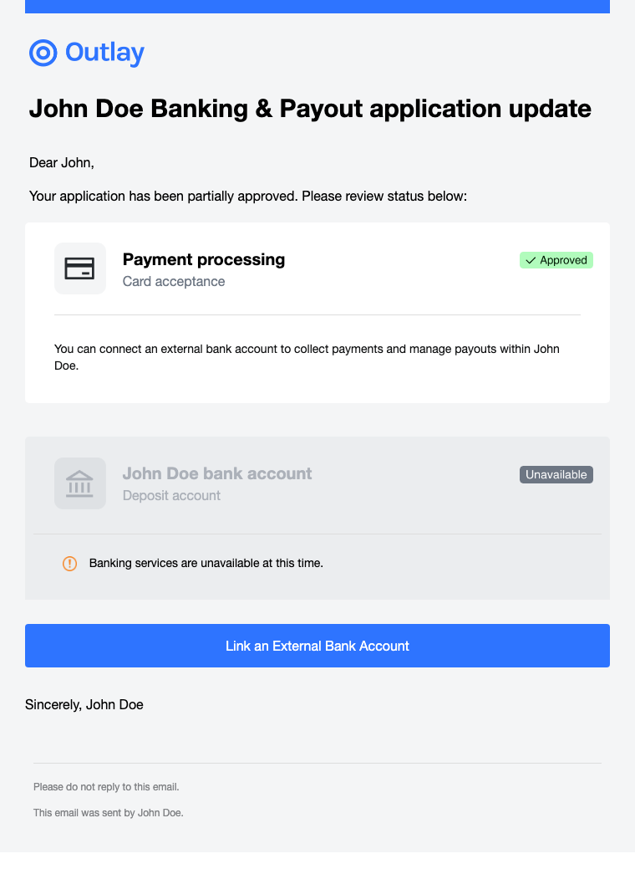The width and height of the screenshot is (635, 869).
Task: Click the do not reply footer note
Action: click(106, 787)
